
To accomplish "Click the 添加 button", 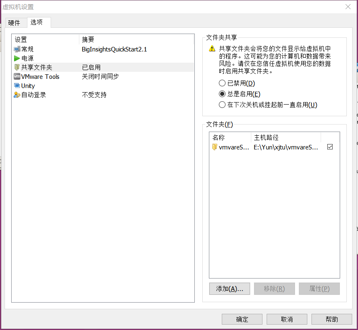I will coord(230,288).
